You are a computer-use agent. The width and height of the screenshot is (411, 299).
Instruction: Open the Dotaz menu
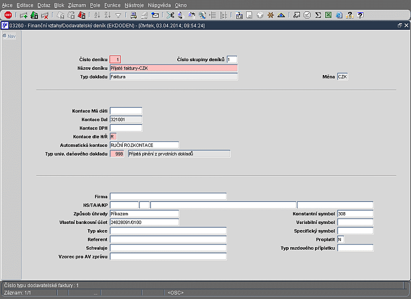44,5
